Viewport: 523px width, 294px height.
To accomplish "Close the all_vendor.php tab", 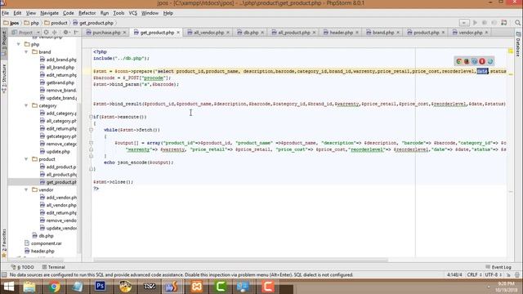I will (x=228, y=33).
